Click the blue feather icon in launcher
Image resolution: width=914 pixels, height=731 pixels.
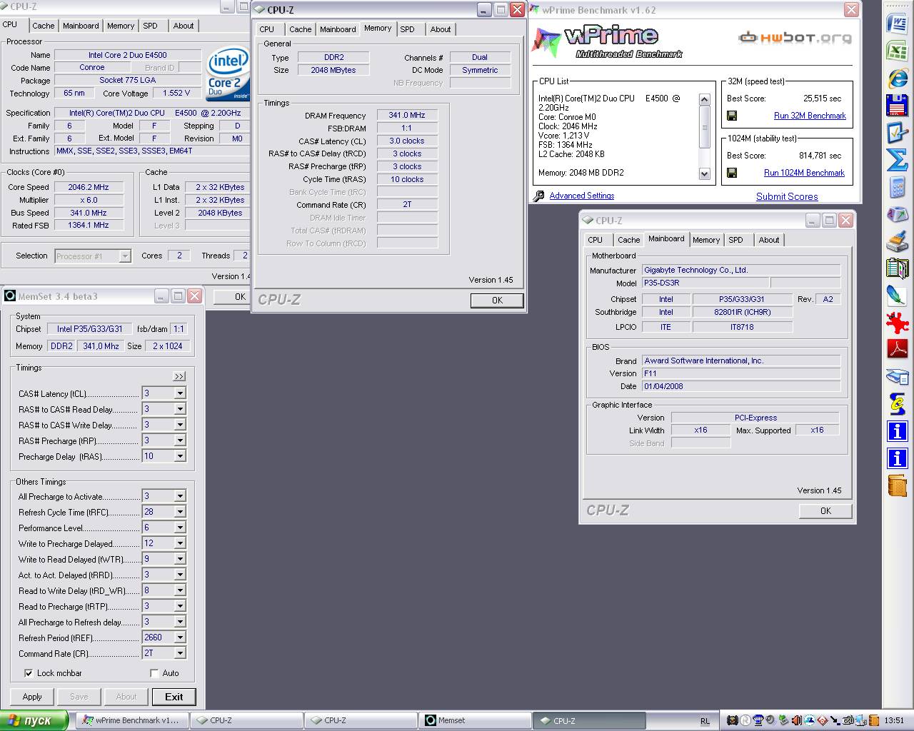tap(897, 295)
